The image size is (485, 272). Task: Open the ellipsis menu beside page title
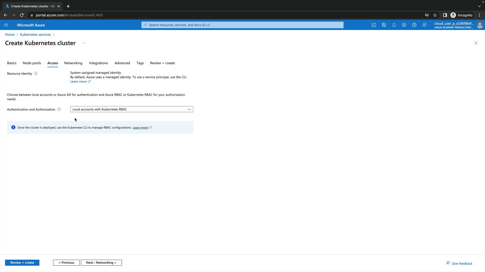point(84,43)
